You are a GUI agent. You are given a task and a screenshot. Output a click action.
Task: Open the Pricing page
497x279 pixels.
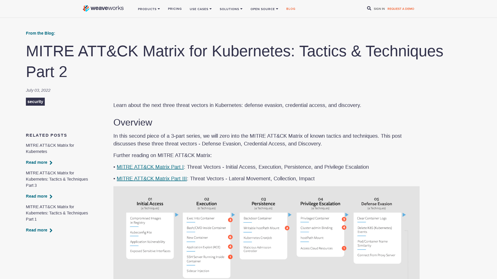(x=175, y=9)
